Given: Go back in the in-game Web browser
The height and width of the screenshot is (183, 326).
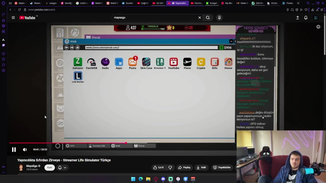Looking at the screenshot, I should (66, 48).
